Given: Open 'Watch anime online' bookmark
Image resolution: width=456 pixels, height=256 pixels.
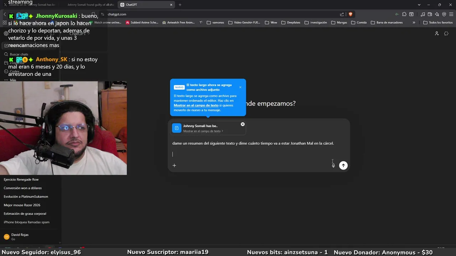Looking at the screenshot, I should pos(105,22).
